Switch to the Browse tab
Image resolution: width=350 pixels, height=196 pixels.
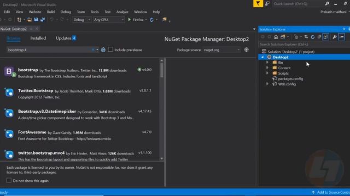tap(13, 38)
